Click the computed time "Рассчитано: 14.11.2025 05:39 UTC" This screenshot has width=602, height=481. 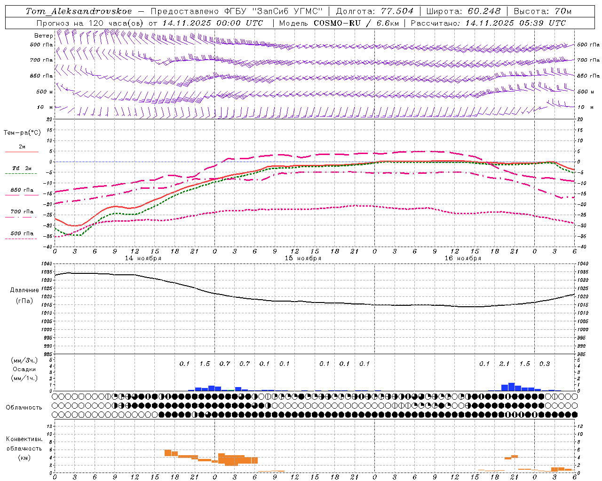[x=488, y=23]
